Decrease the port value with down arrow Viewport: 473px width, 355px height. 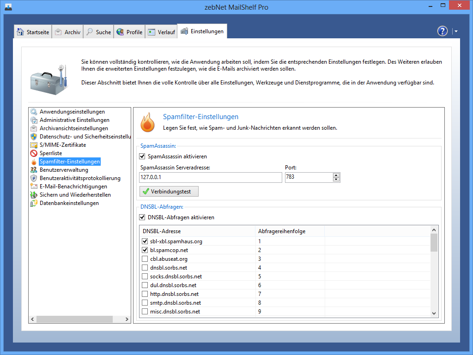336,180
